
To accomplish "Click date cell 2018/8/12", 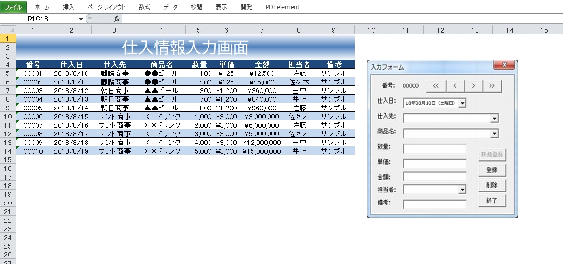I will click(71, 91).
